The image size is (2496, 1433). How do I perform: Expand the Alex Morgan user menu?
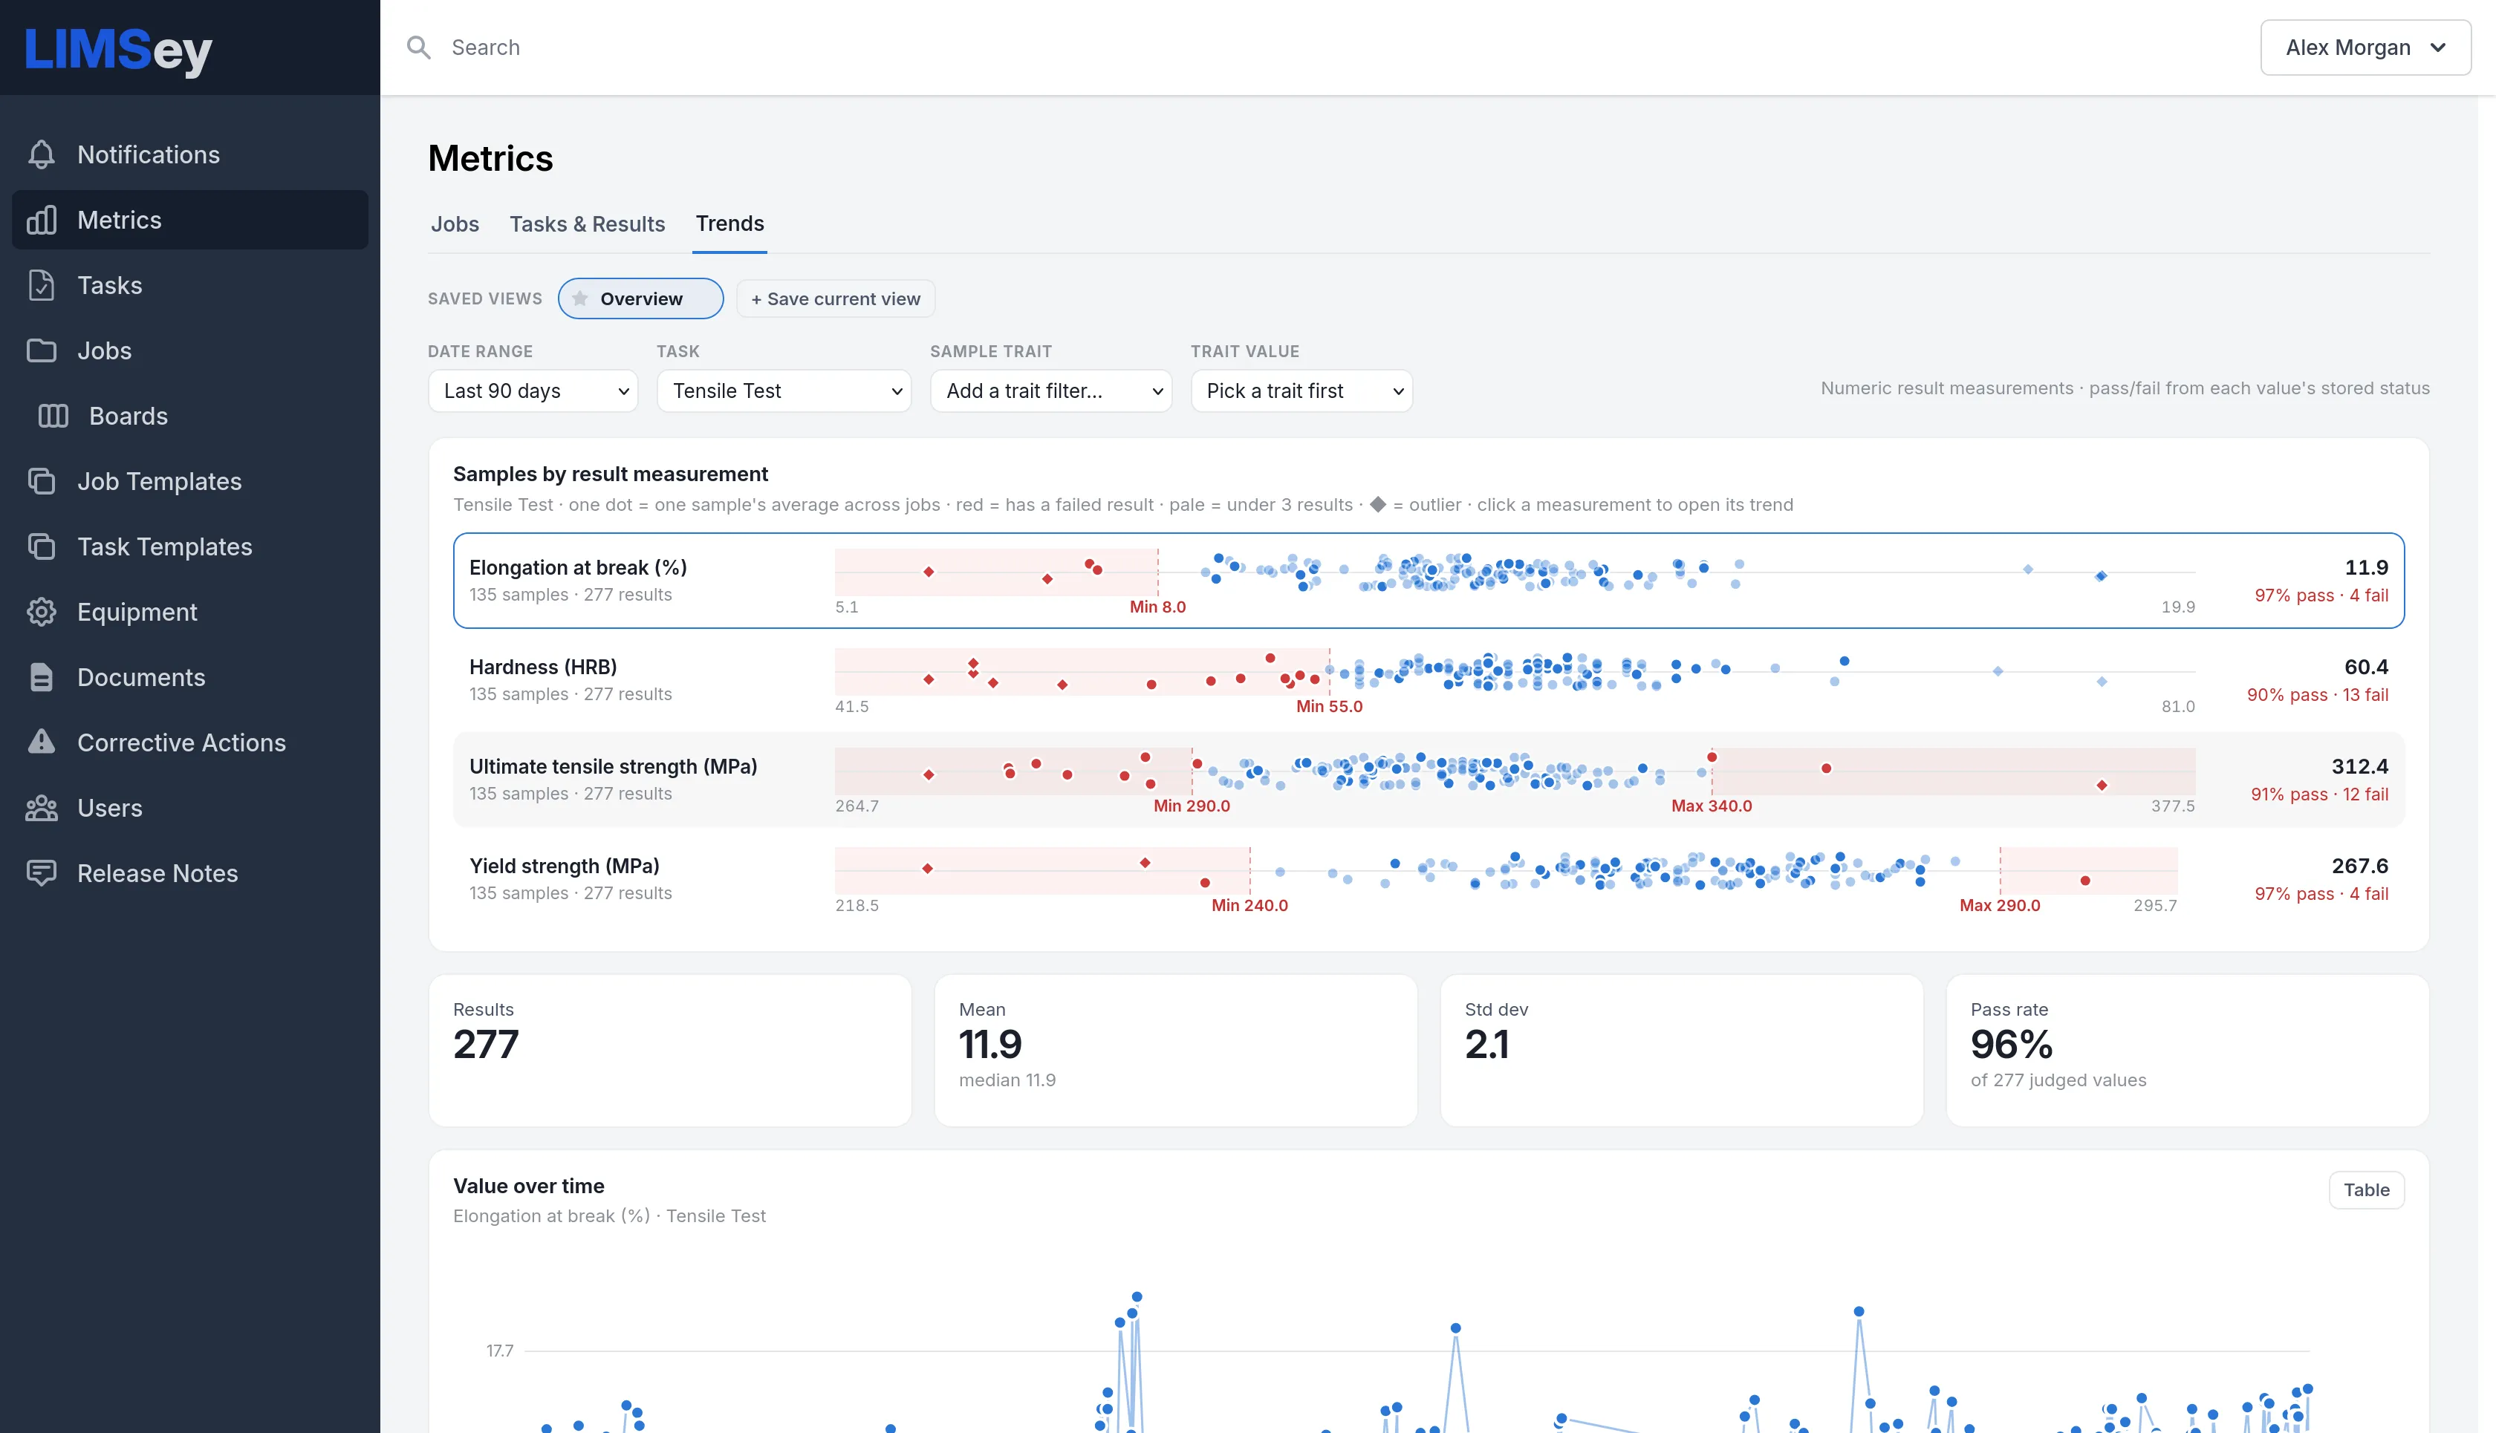point(2365,48)
